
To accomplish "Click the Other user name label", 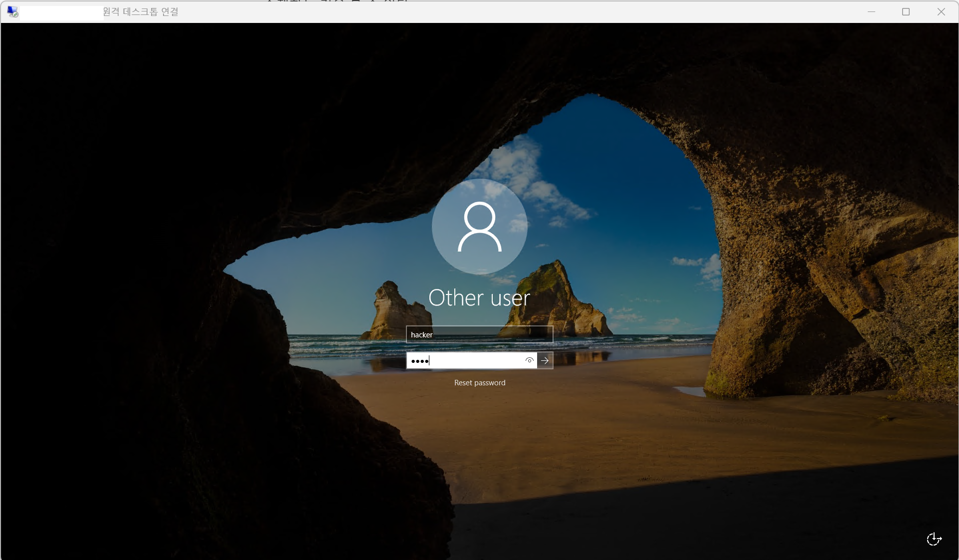I will tap(479, 298).
